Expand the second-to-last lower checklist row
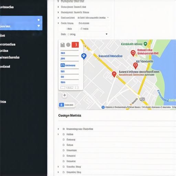The image size is (176, 176). (x=58, y=167)
